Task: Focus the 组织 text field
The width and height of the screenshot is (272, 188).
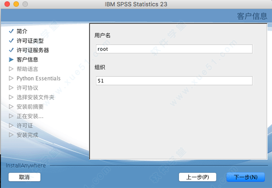Action: pos(173,80)
